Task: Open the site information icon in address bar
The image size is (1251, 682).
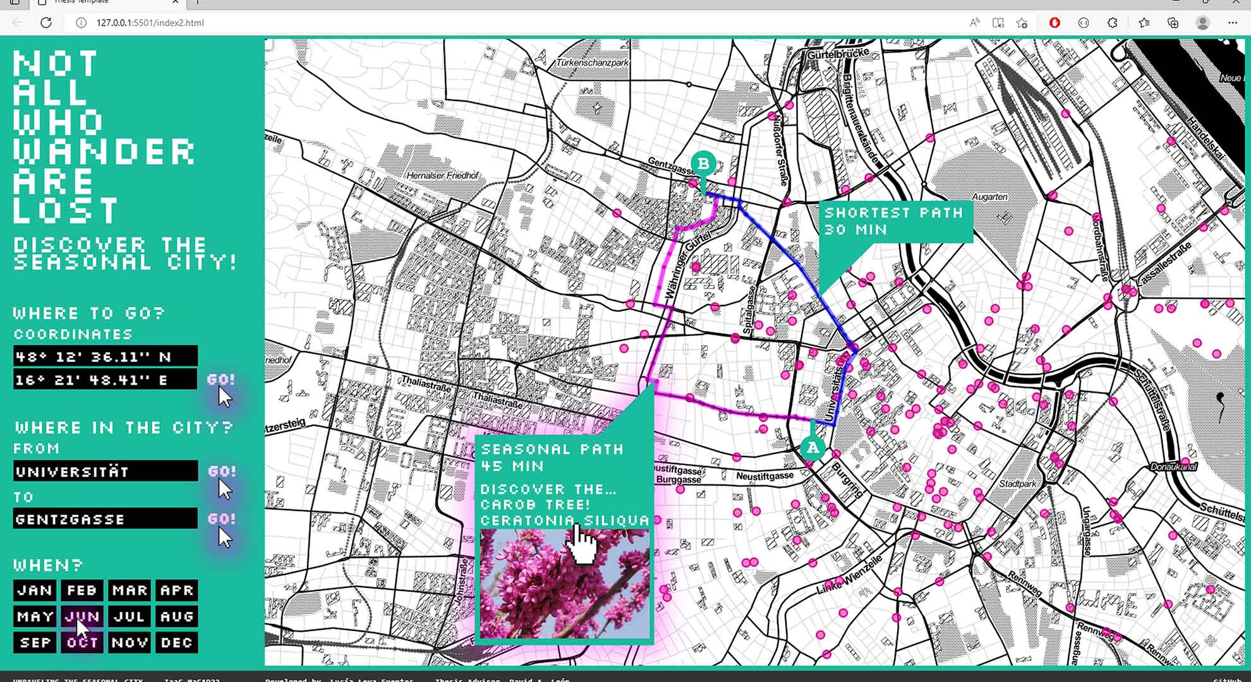Action: tap(81, 23)
